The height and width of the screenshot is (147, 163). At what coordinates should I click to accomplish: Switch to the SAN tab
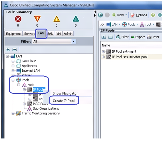[x=50, y=34]
